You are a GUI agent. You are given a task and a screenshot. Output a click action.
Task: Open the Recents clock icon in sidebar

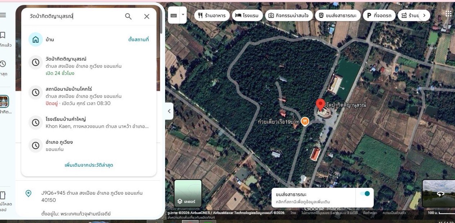tap(3, 64)
